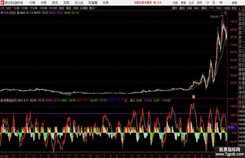Image resolution: width=245 pixels, height=158 pixels.
Task: Click 证券交易未登录 status text
Action: pos(143,3)
